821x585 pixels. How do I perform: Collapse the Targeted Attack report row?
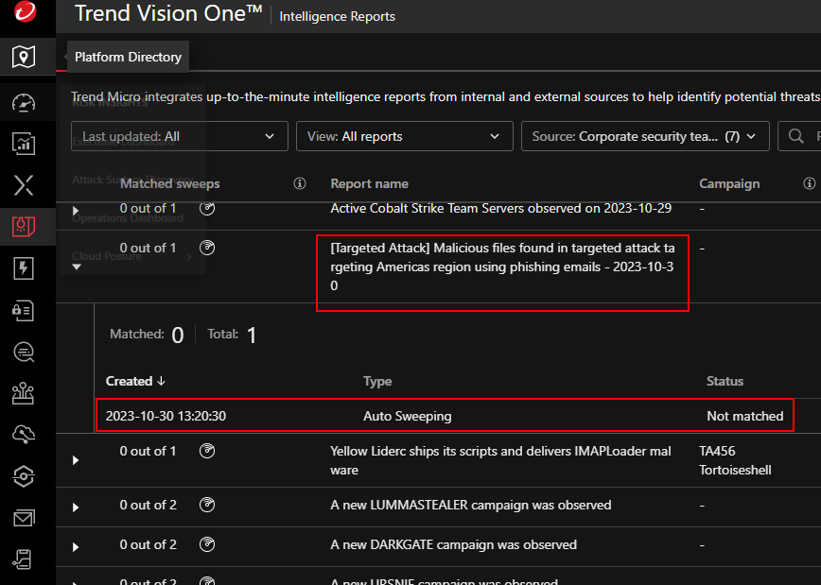77,267
